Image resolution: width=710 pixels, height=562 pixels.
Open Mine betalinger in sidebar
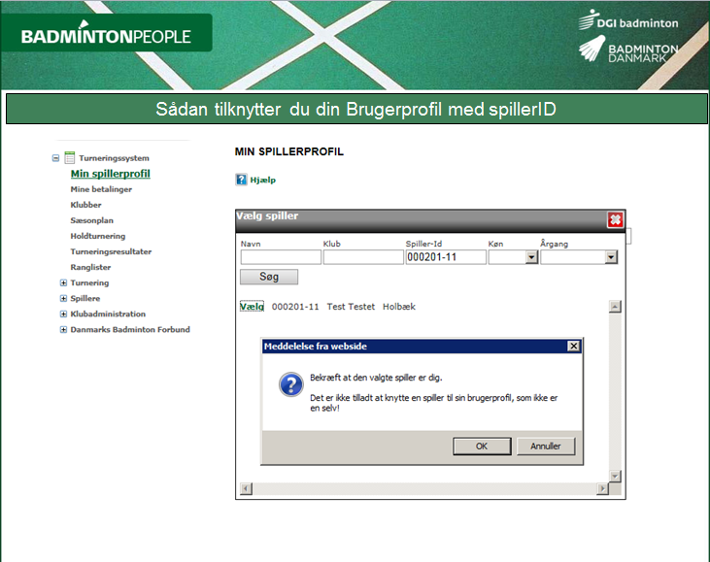101,189
